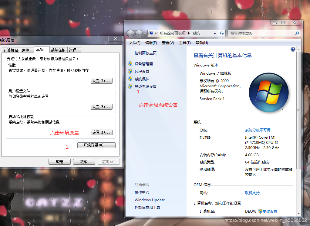Image resolution: width=310 pixels, height=226 pixels.
Task: Open 操作中心 link
Action: [x=142, y=192]
